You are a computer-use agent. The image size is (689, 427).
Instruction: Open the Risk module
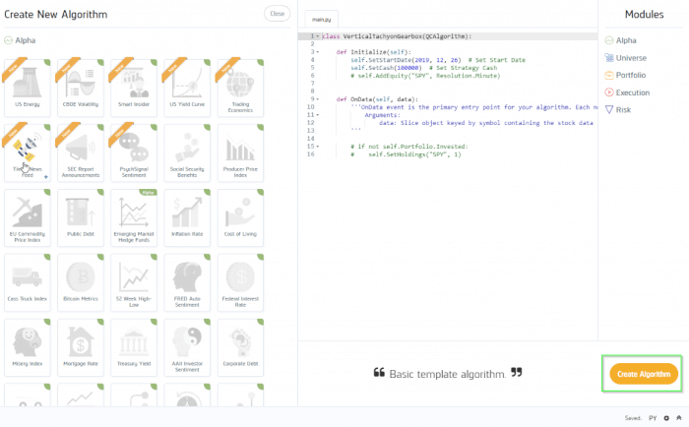(x=618, y=110)
